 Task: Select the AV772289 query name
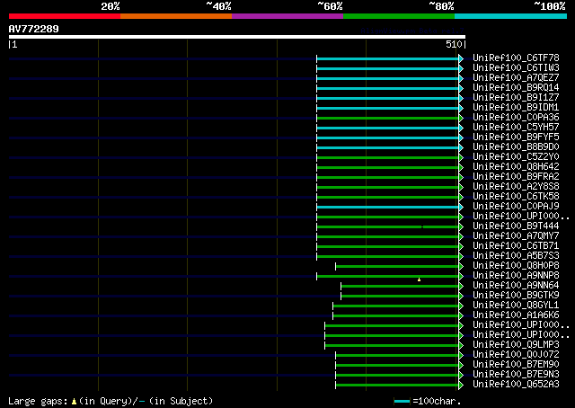coord(34,29)
